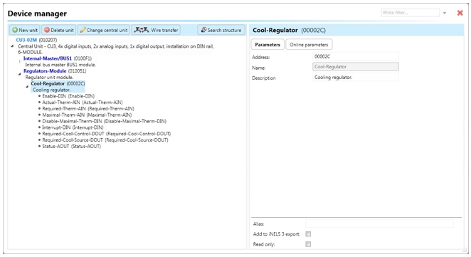The width and height of the screenshot is (471, 257).
Task: Collapse the Regulators-Module node
Action: (20, 73)
